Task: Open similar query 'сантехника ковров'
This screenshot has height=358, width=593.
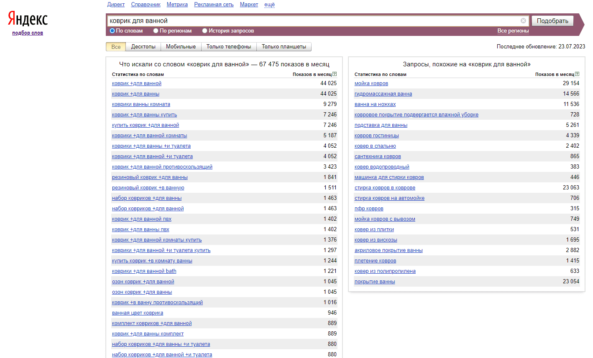Action: click(378, 156)
